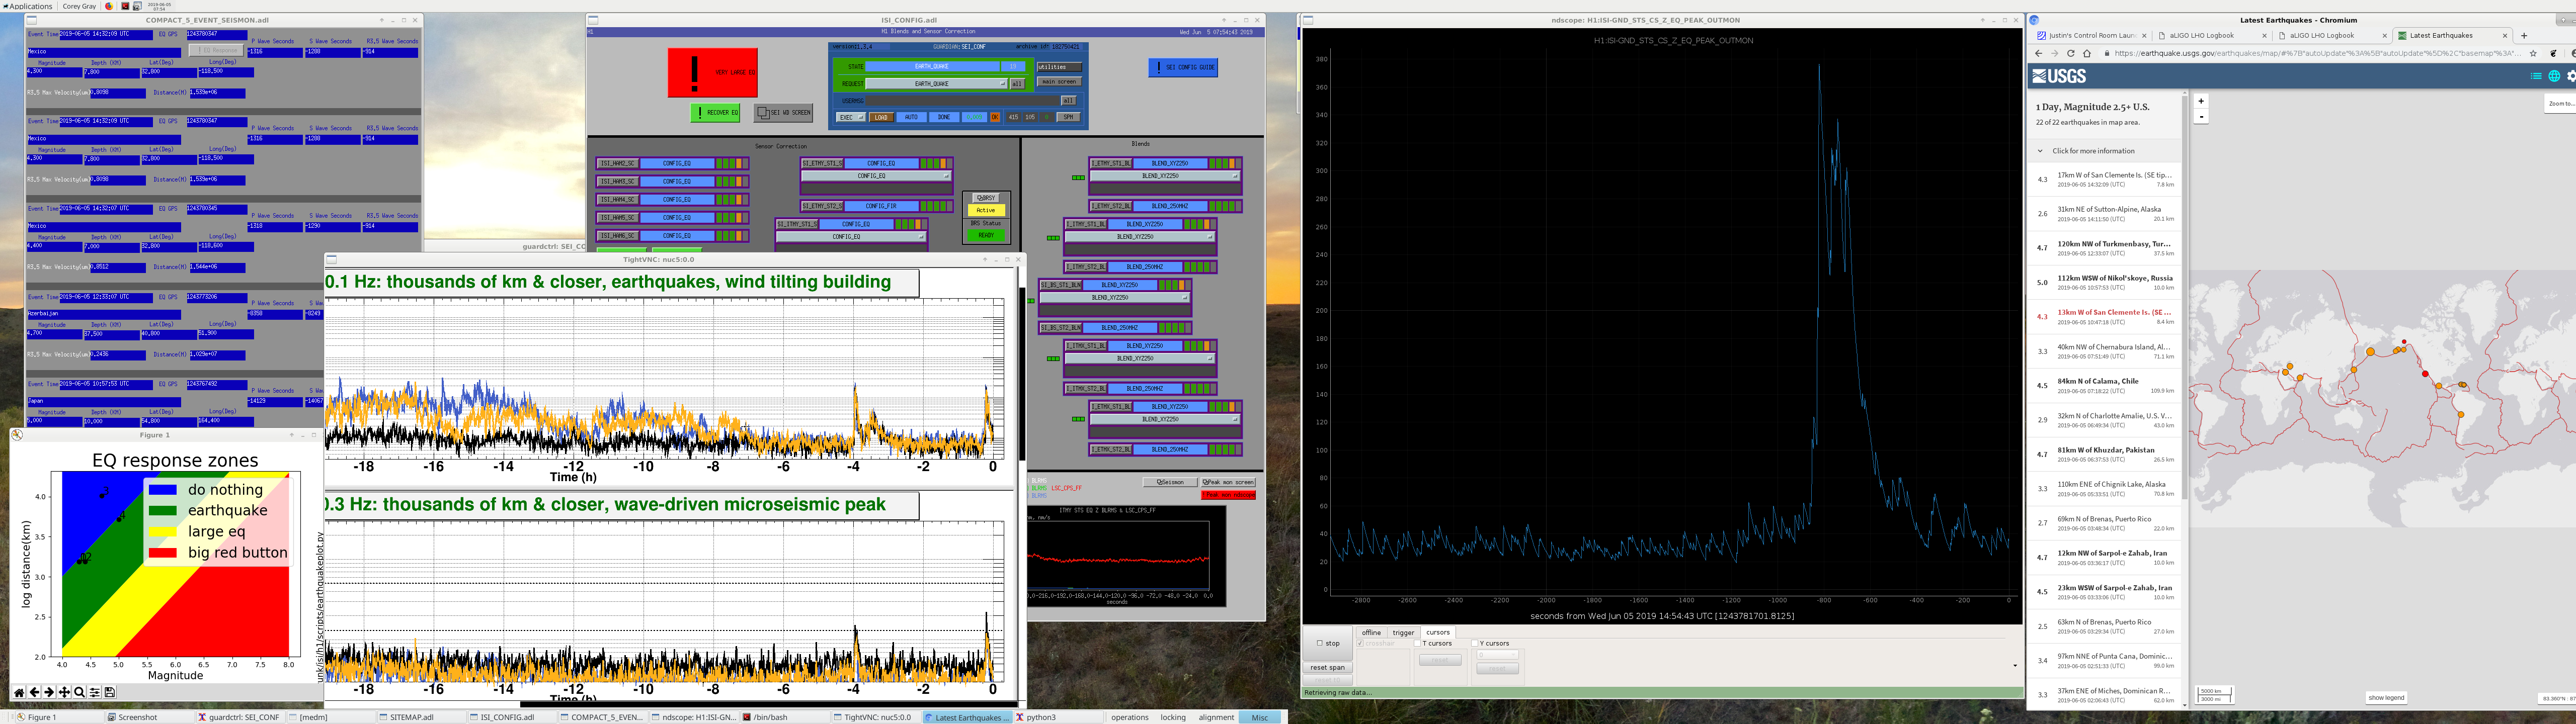This screenshot has height=724, width=2576.
Task: Open a new Chromium tab with plus
Action: tap(2524, 35)
